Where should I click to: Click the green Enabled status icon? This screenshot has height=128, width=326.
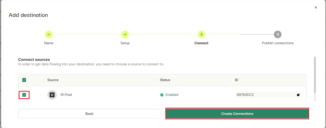(162, 95)
